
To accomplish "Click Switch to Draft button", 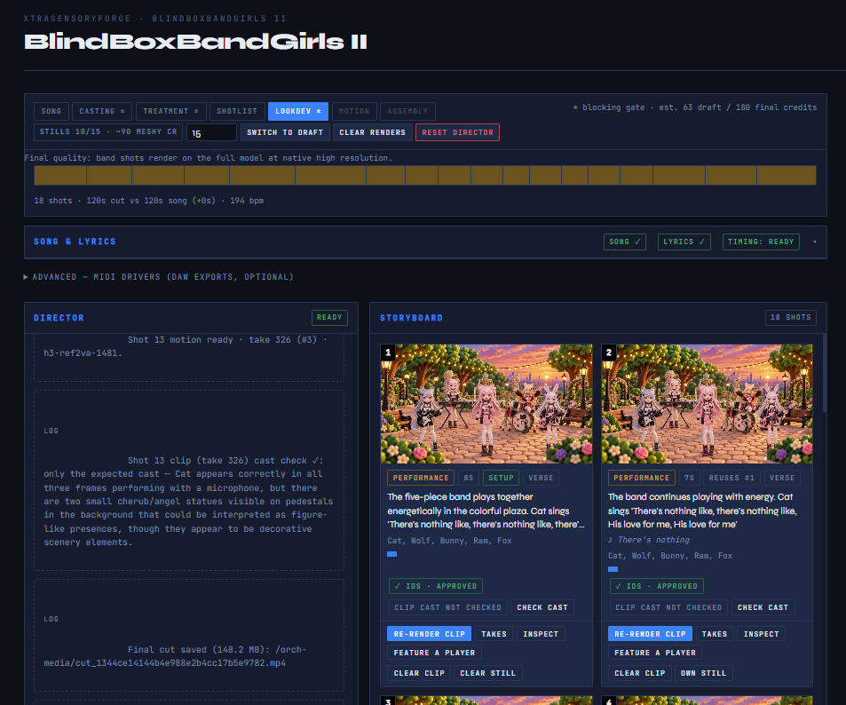I will tap(285, 132).
